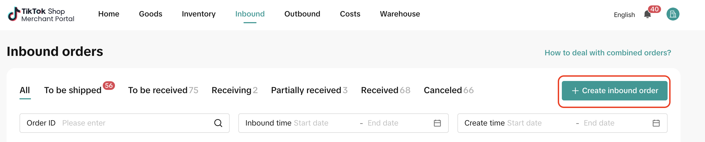Focus the Order ID input field
Image resolution: width=705 pixels, height=142 pixels.
pyautogui.click(x=134, y=123)
